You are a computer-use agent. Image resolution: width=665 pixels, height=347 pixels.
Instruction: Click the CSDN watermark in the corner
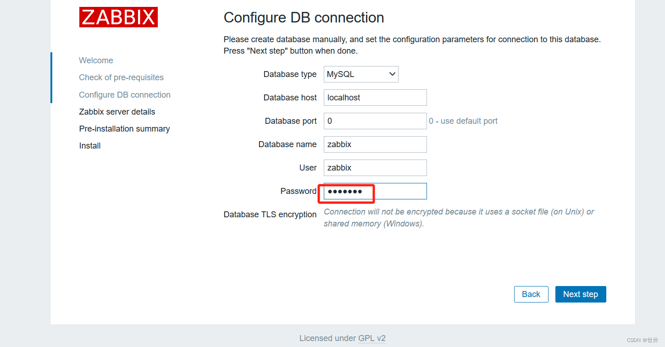[642, 340]
